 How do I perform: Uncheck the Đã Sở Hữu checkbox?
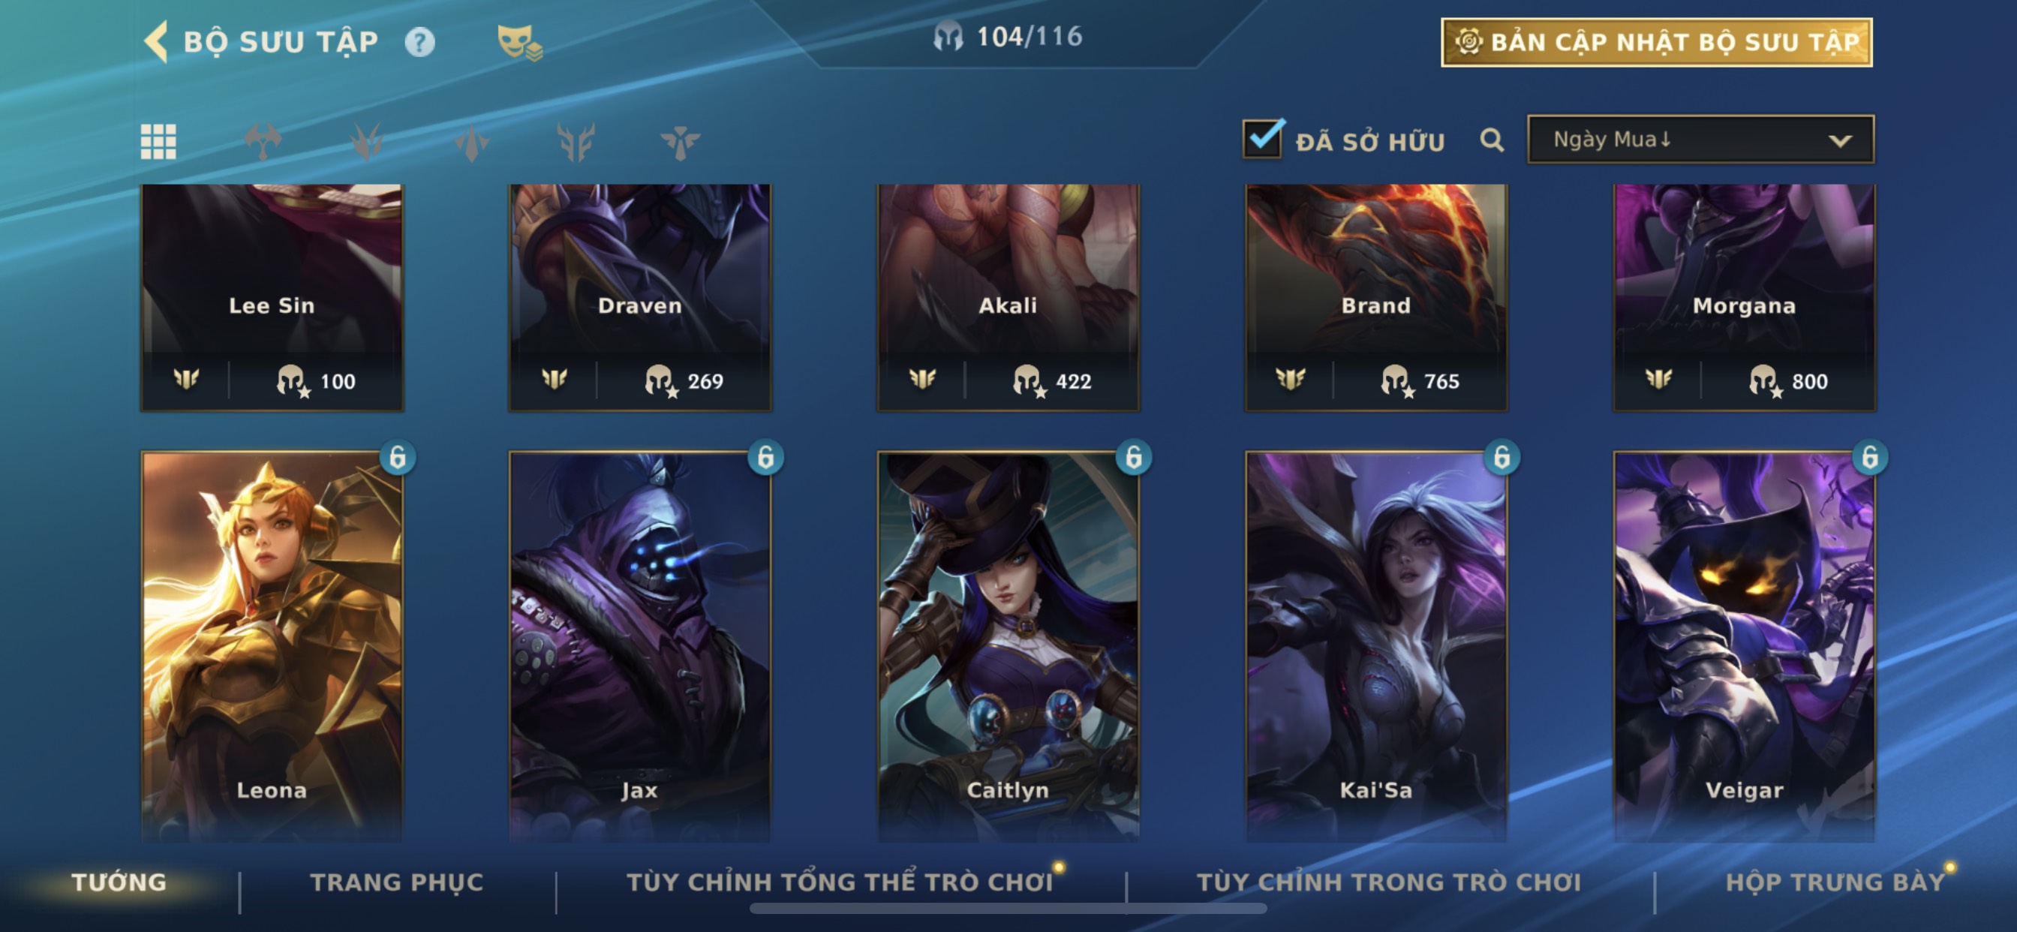(1262, 140)
